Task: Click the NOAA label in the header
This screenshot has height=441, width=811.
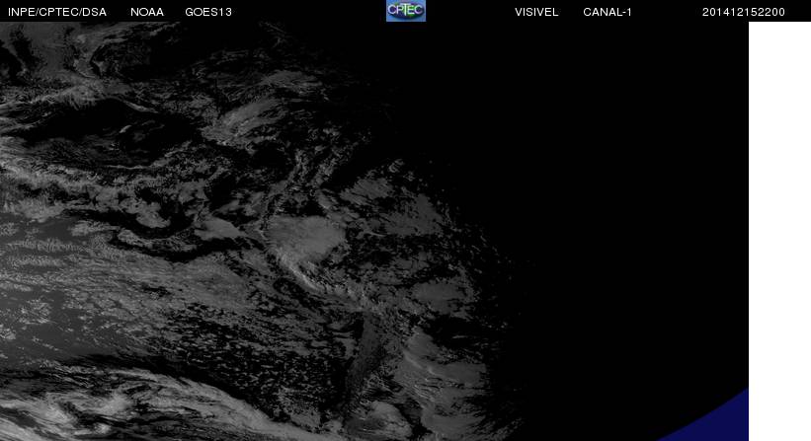Action: pos(147,12)
